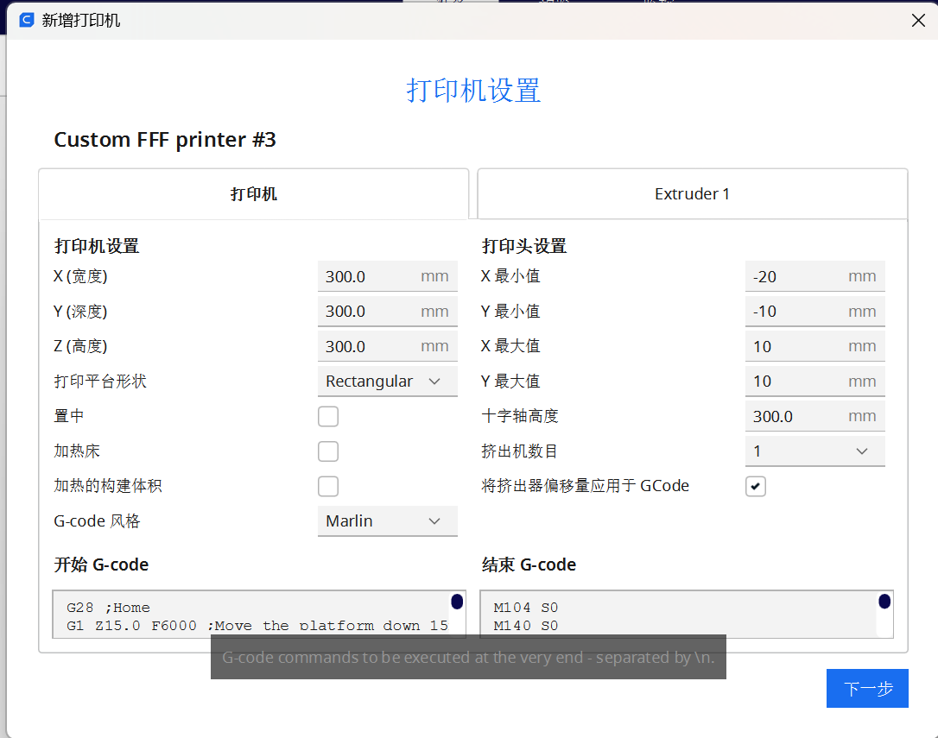Image resolution: width=938 pixels, height=738 pixels.
Task: Uncheck 将挤出器偏移量应用于 GCode option
Action: 756,487
